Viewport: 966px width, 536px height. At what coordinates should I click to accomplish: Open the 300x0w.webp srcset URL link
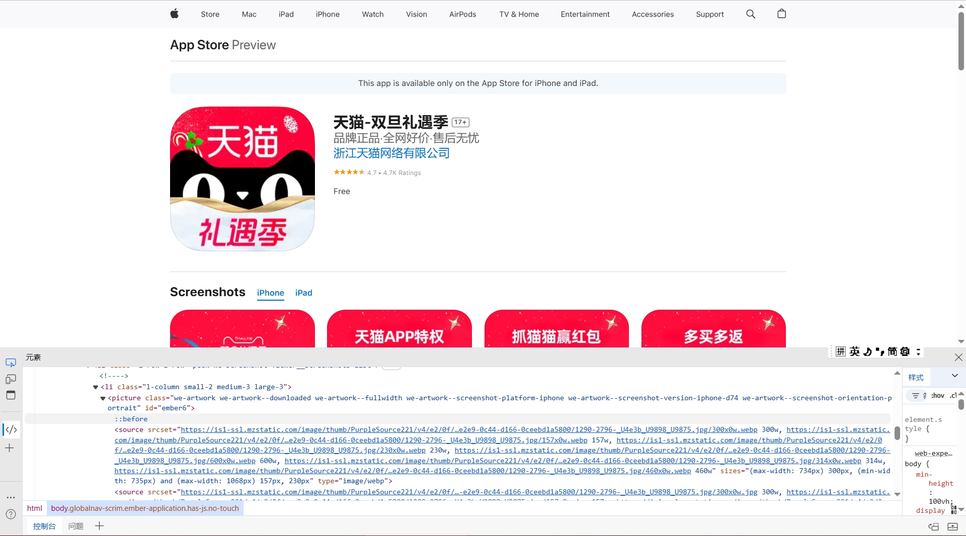pyautogui.click(x=469, y=429)
